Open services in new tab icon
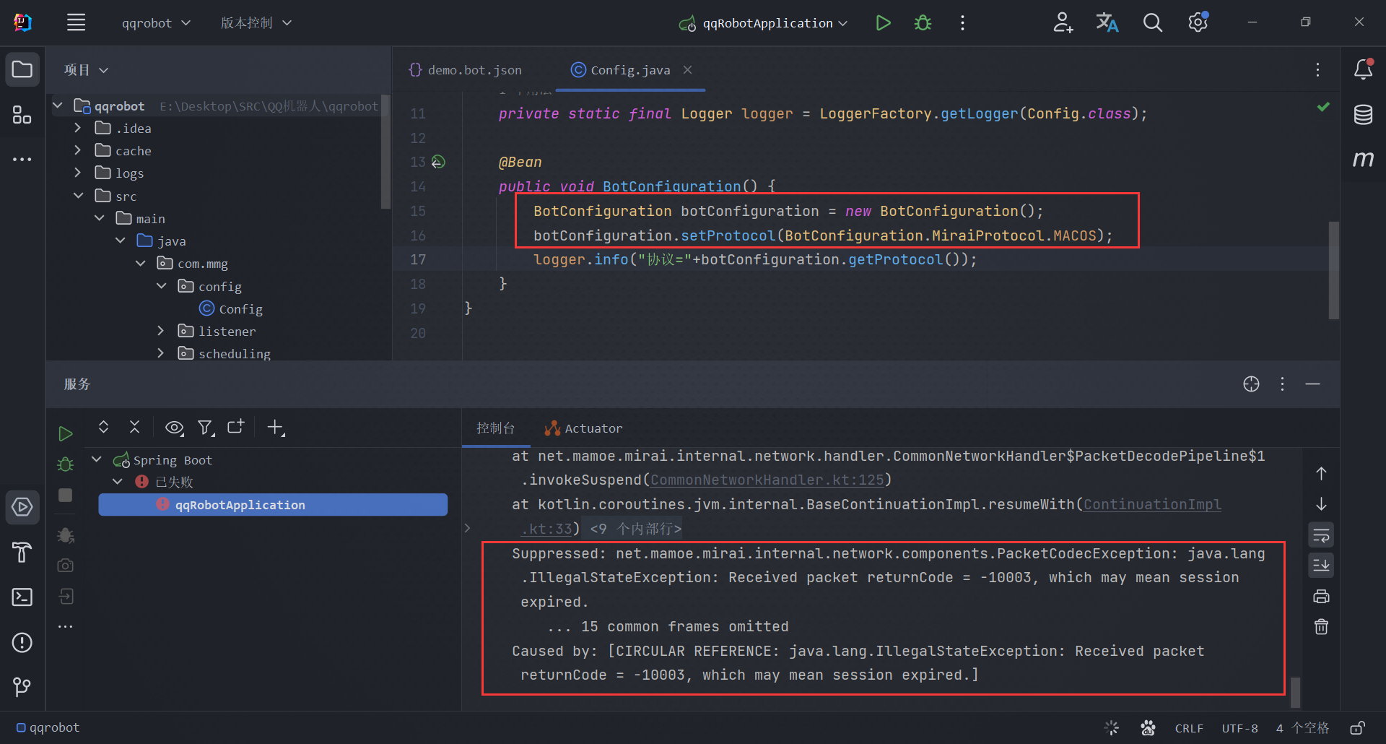The height and width of the screenshot is (744, 1386). (x=236, y=427)
